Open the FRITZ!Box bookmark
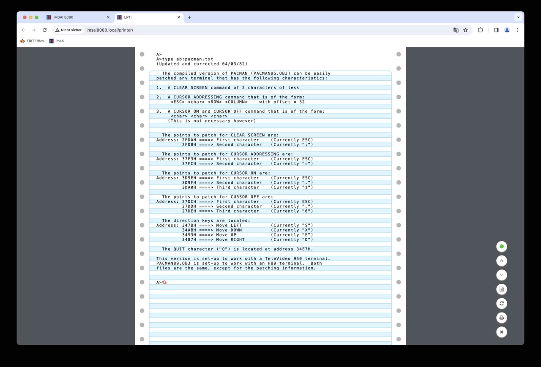 pos(32,41)
